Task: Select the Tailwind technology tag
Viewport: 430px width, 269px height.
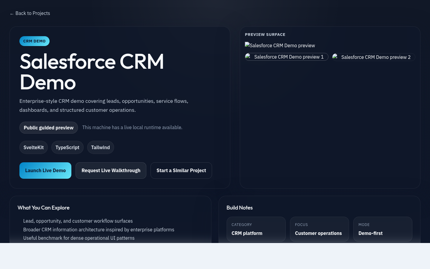Action: pyautogui.click(x=100, y=147)
